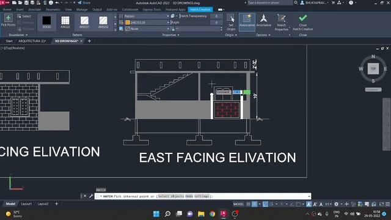Expand the Origin panel
The image size is (391, 220).
point(231,35)
